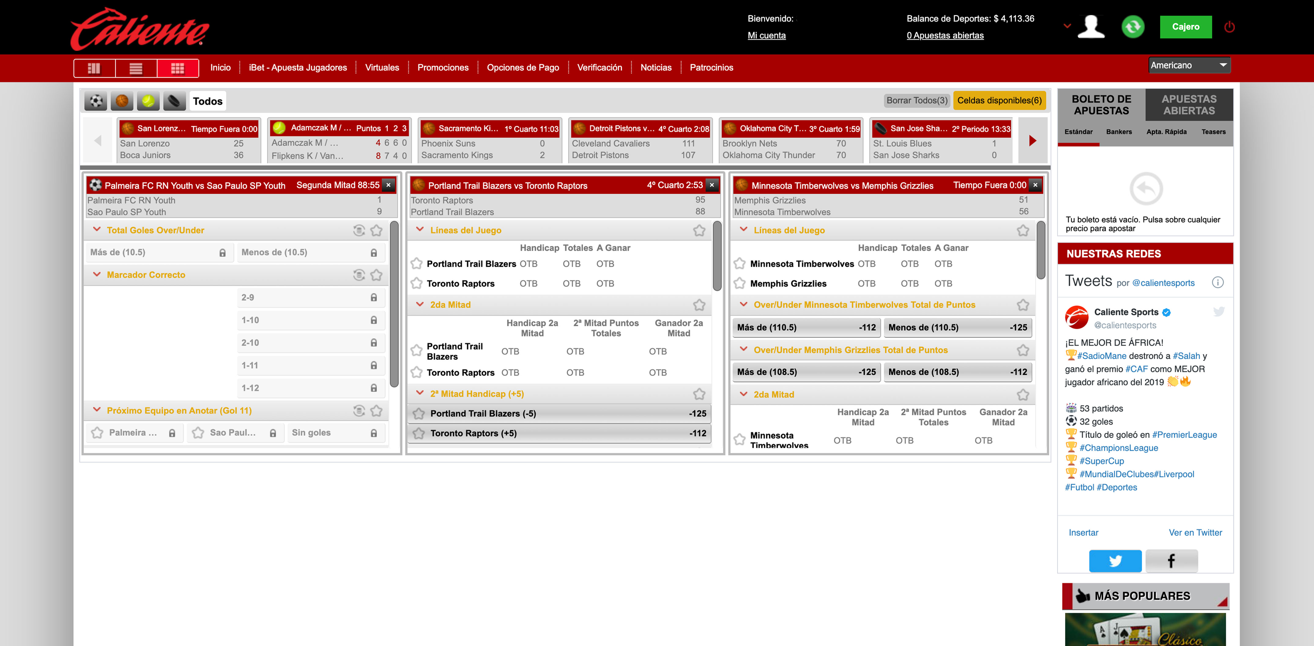Switch to grid layout view icon

[177, 68]
